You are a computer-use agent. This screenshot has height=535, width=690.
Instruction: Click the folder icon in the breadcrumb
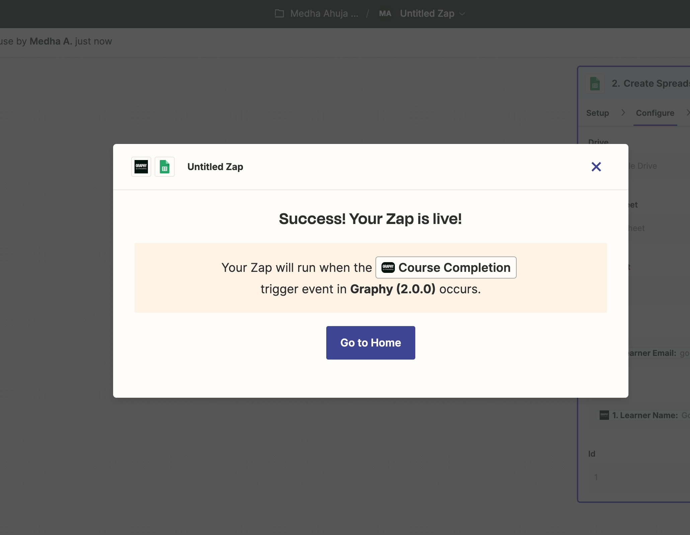click(279, 14)
